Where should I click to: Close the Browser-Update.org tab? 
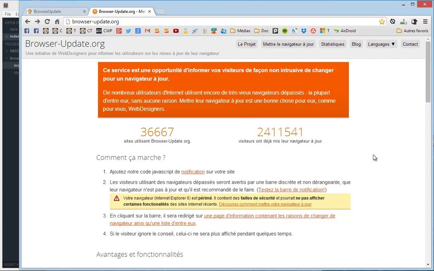(x=150, y=11)
